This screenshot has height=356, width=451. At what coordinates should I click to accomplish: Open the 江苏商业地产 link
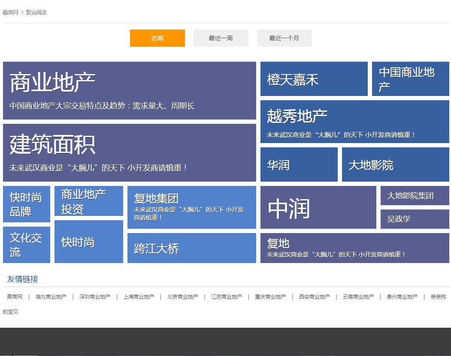(227, 296)
